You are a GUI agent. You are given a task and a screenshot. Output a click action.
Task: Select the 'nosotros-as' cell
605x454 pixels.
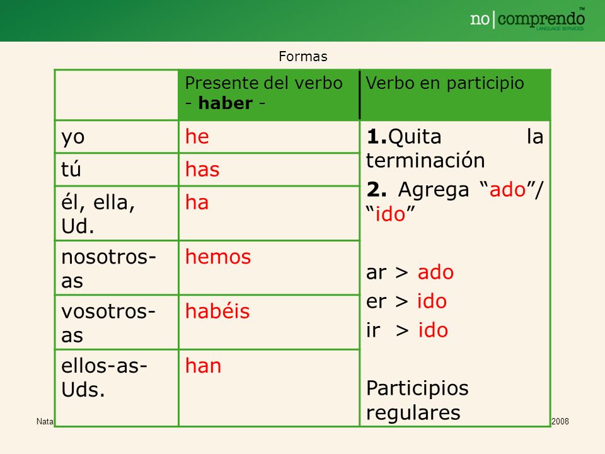117,268
